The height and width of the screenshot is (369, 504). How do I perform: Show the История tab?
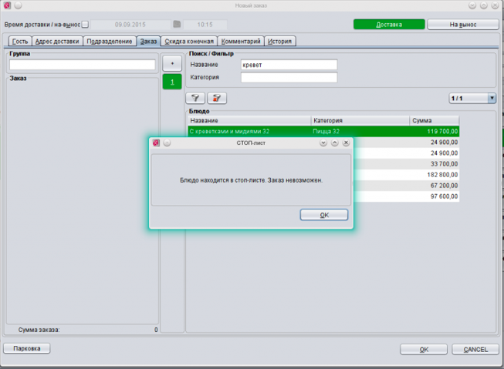pos(279,42)
